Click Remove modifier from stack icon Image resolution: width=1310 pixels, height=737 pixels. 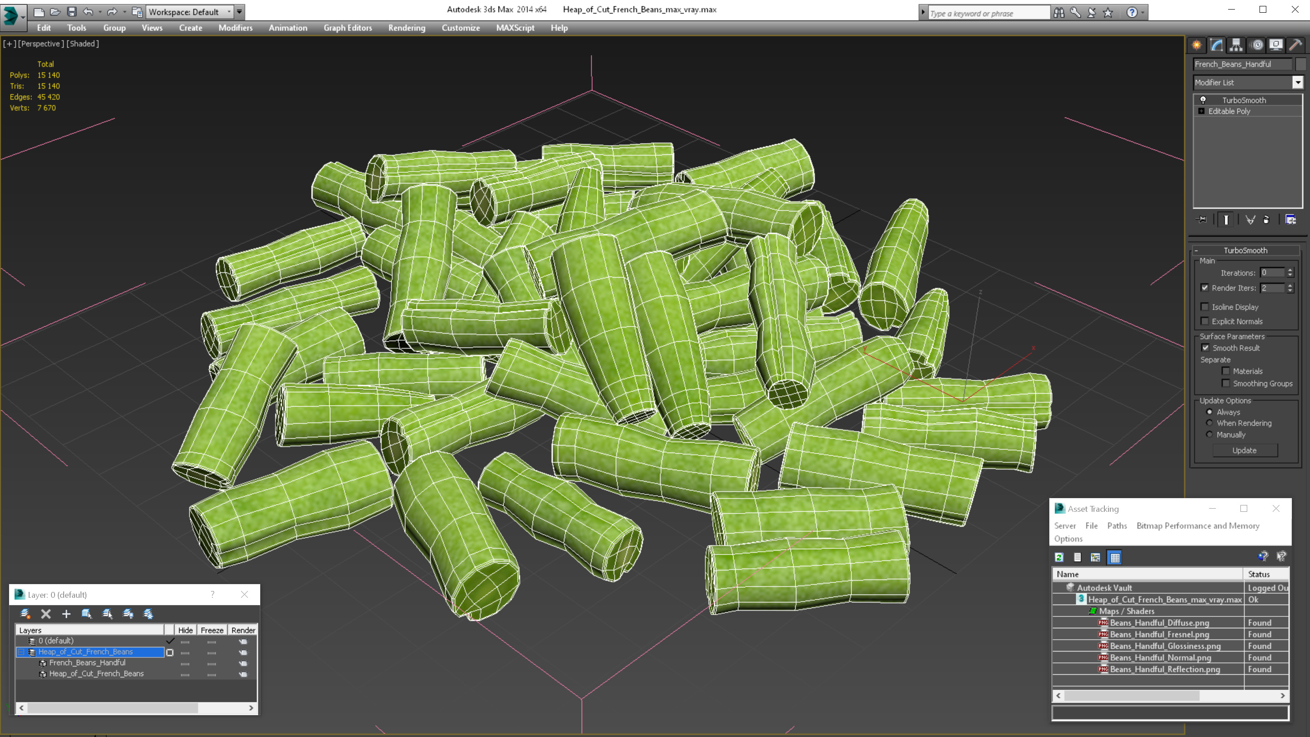point(1266,220)
